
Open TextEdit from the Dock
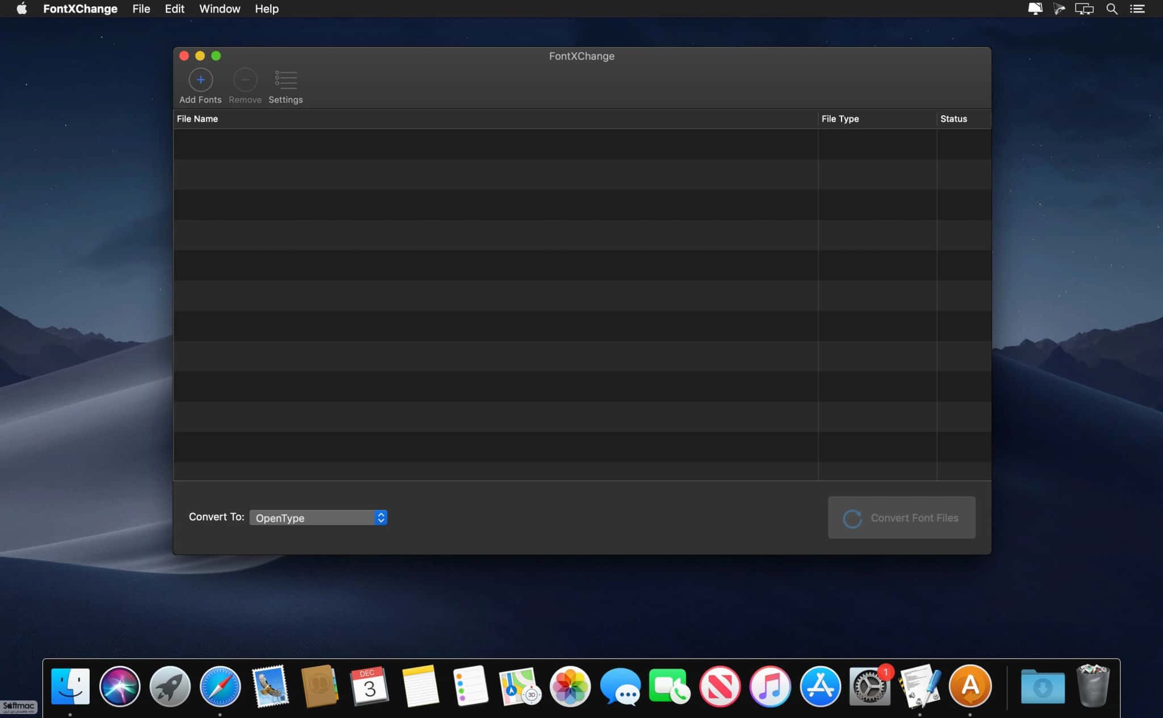920,686
